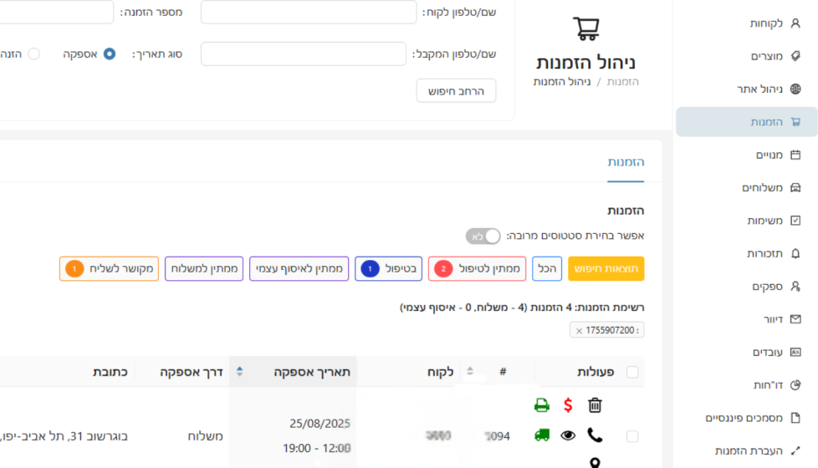Click the trash icon to delete the order

tap(595, 405)
